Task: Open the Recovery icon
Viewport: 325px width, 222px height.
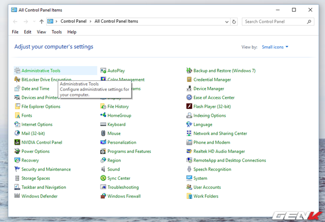Action: (x=17, y=160)
